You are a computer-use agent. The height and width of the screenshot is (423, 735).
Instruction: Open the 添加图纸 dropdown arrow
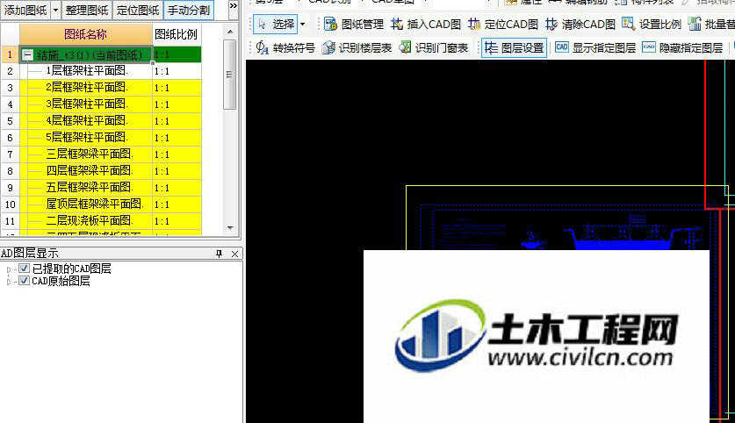click(56, 10)
